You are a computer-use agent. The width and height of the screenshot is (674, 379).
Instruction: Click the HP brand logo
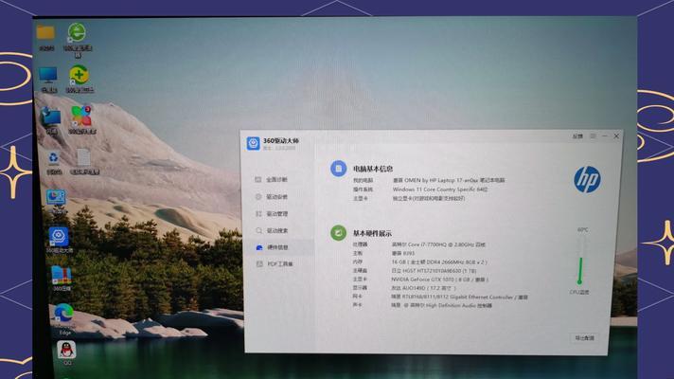tap(587, 179)
